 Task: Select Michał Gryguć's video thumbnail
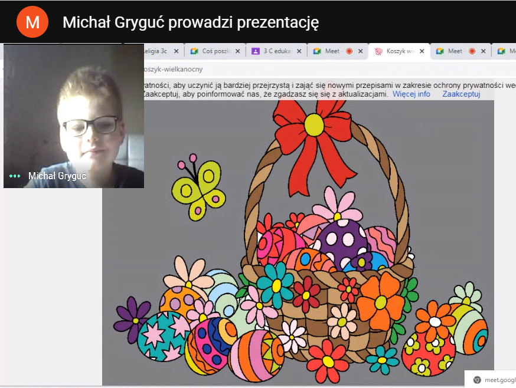[x=74, y=116]
